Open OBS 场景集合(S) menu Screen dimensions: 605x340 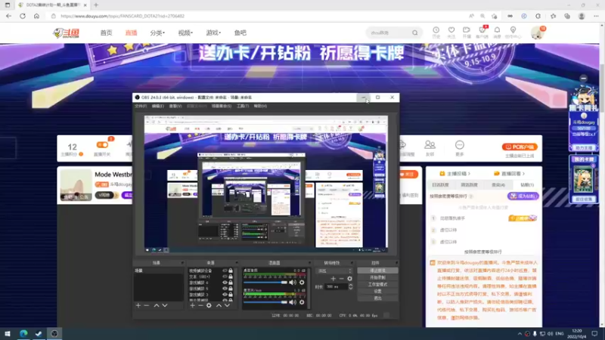pyautogui.click(x=222, y=106)
